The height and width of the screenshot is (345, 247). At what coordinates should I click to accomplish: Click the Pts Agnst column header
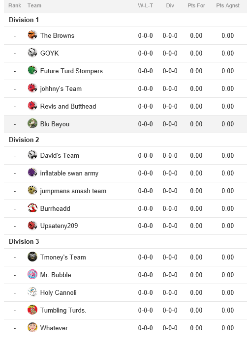click(228, 5)
